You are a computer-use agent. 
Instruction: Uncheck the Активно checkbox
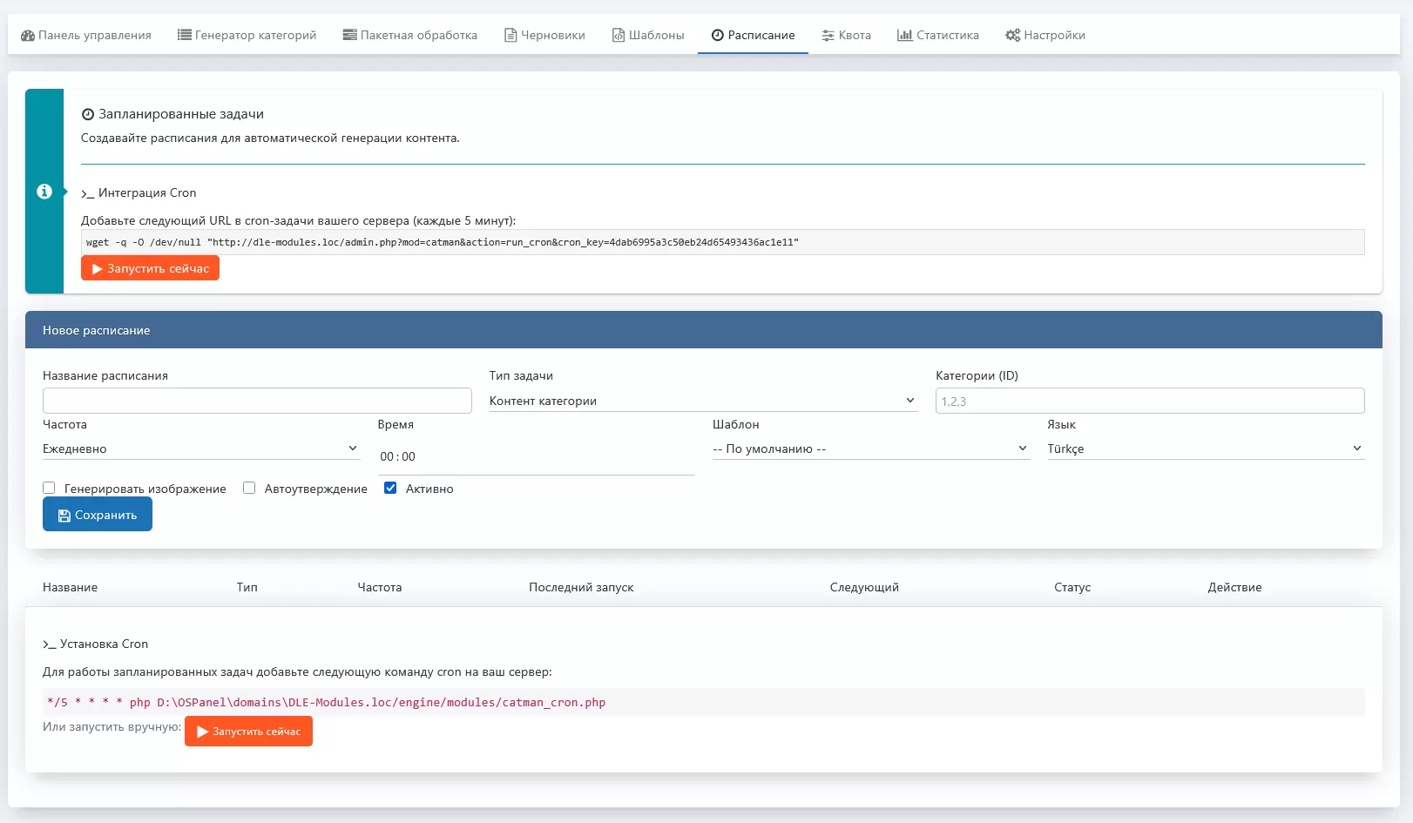tap(390, 489)
